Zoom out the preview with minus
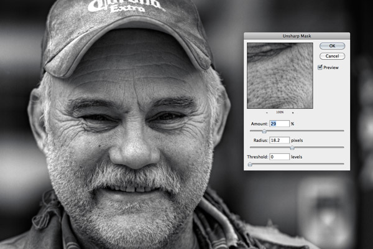Viewport: 373px width, 249px height. click(x=267, y=113)
